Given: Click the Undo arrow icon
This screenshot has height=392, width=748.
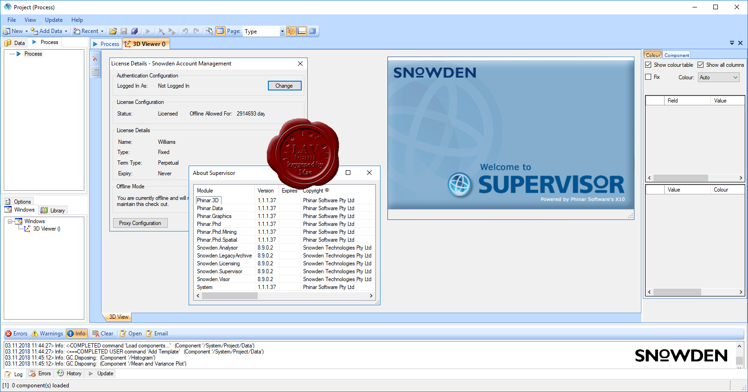Looking at the screenshot, I should coord(185,31).
